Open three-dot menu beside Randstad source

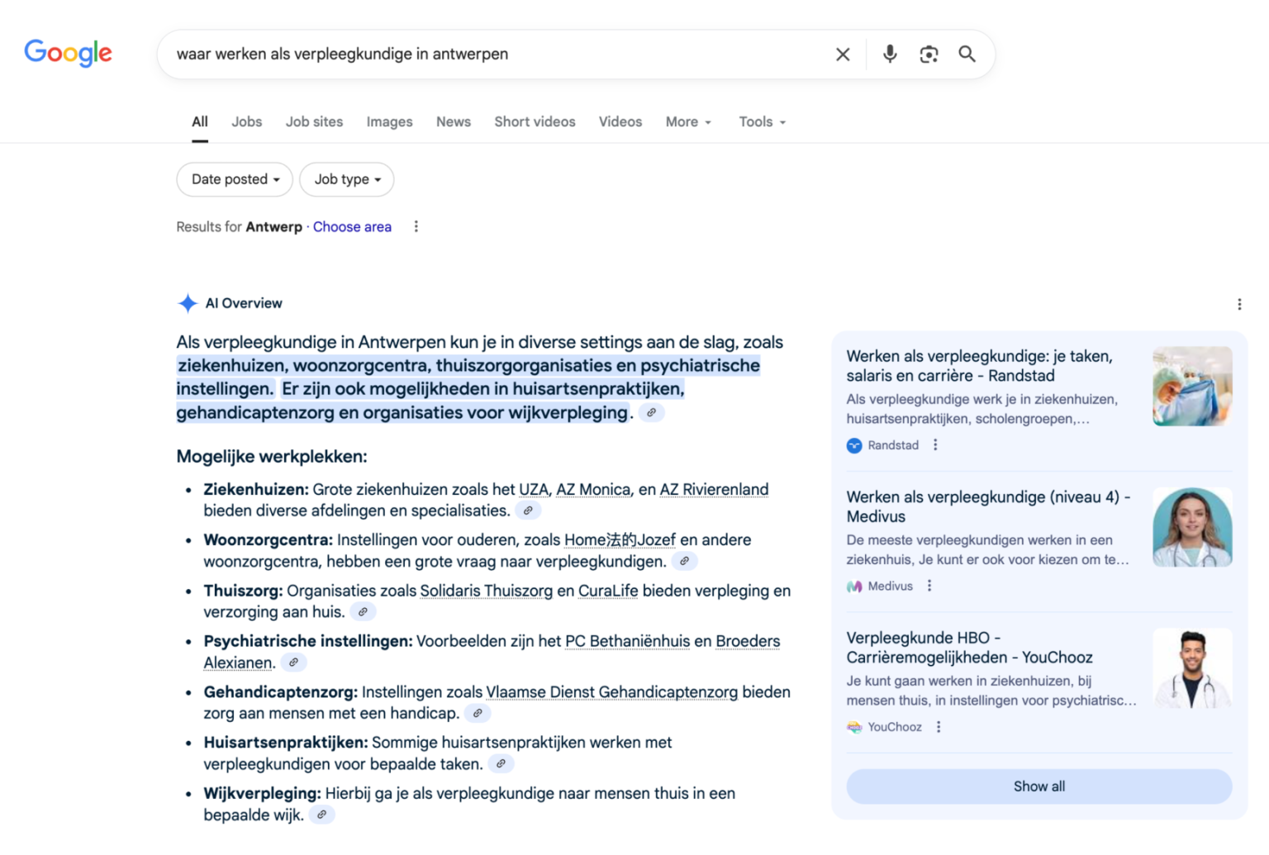935,445
